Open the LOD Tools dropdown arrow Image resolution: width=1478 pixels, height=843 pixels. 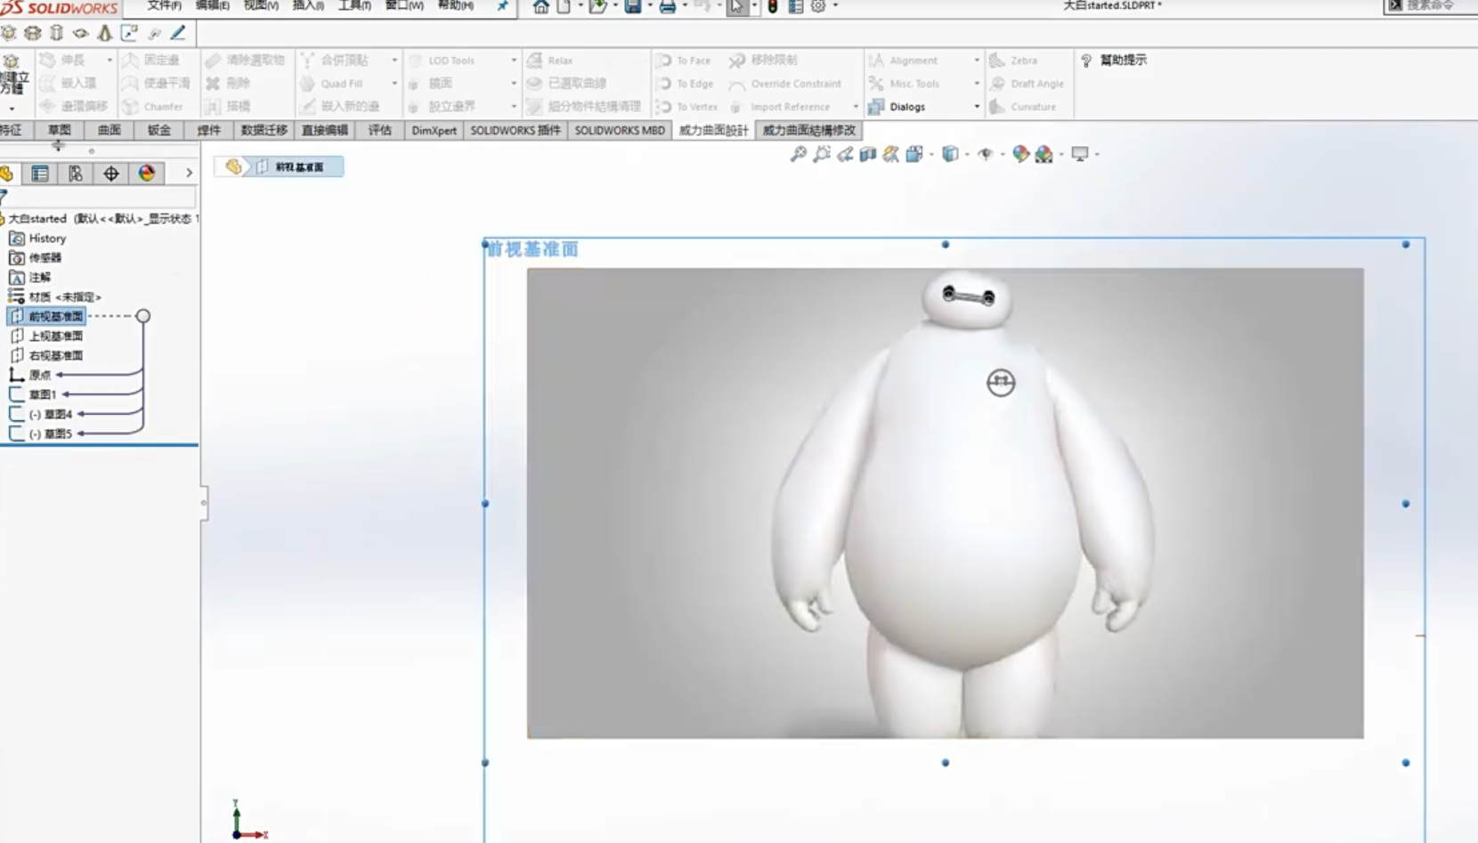pos(514,61)
